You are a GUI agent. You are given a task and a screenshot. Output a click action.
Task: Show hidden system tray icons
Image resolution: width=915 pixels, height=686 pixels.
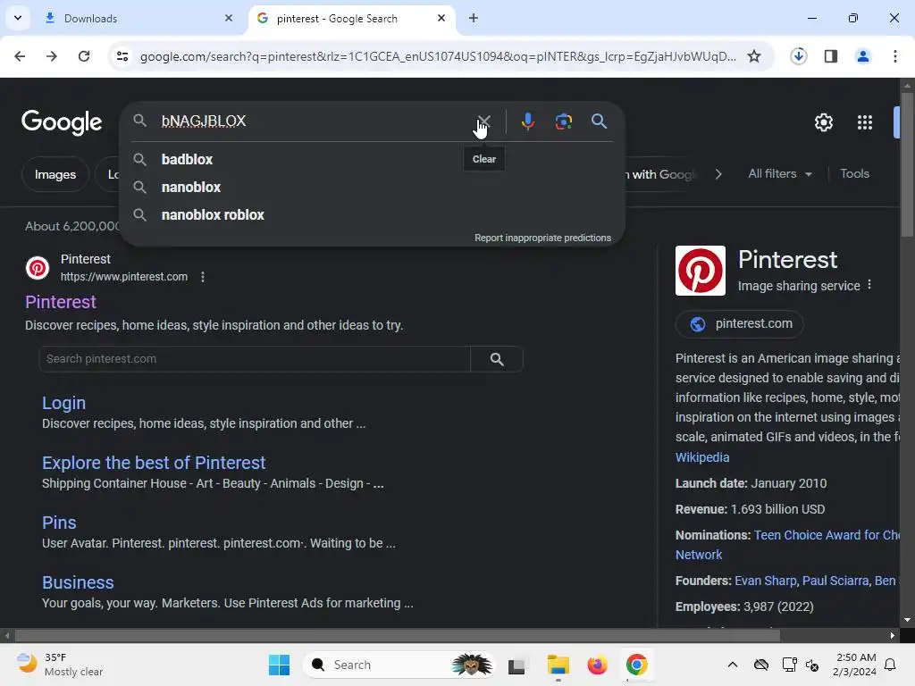733,665
